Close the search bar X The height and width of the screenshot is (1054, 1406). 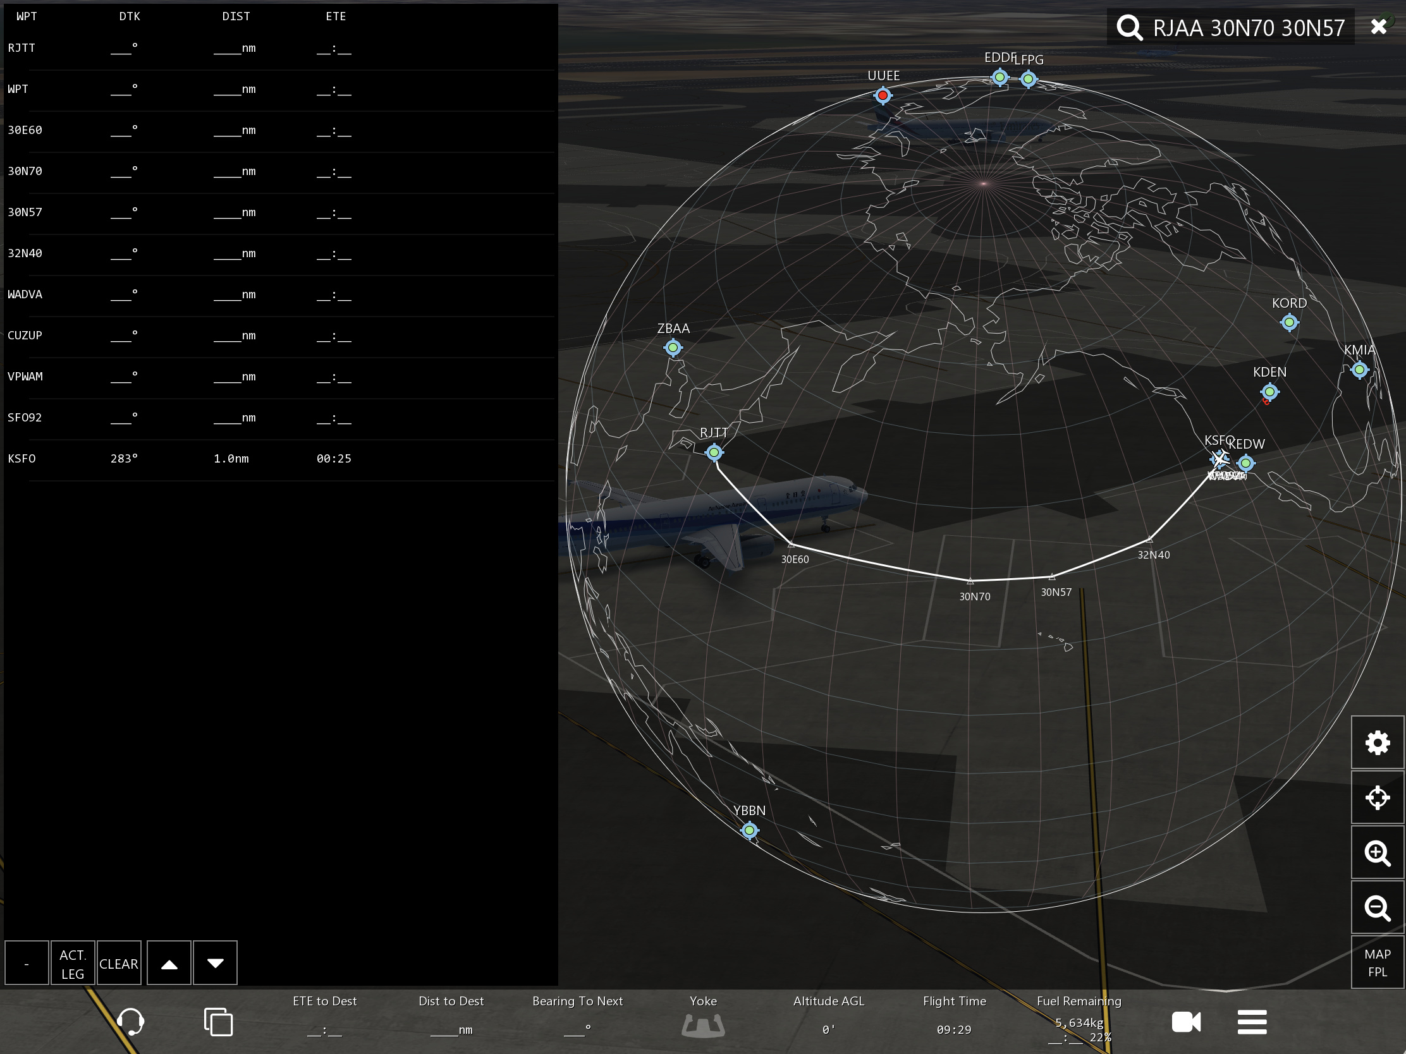point(1378,27)
